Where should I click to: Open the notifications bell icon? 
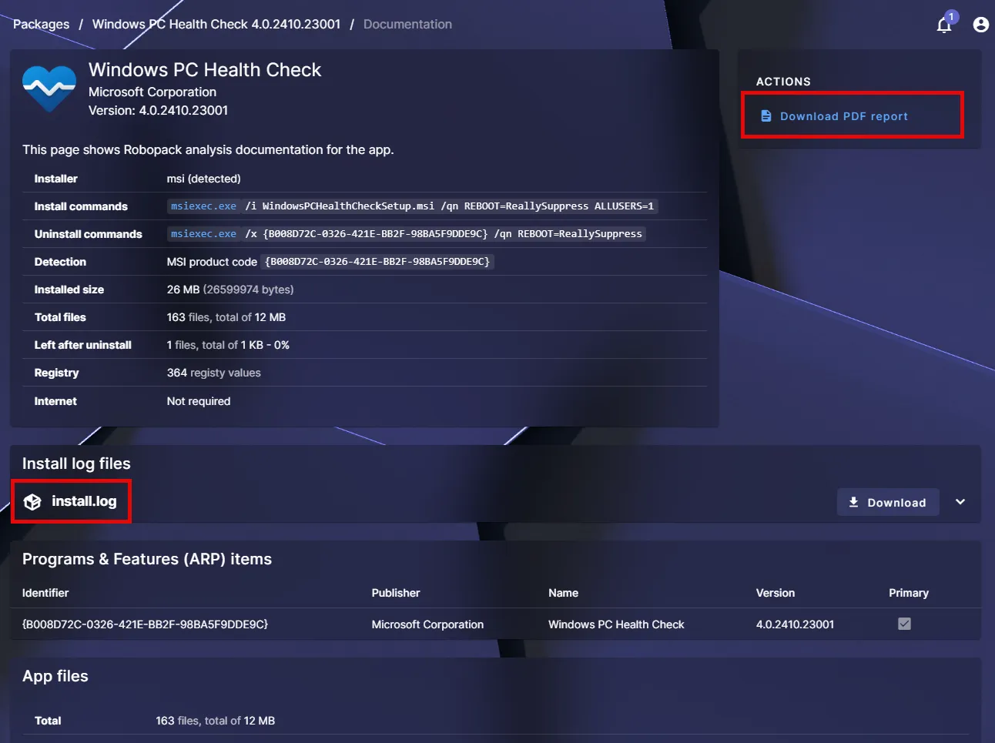[944, 25]
